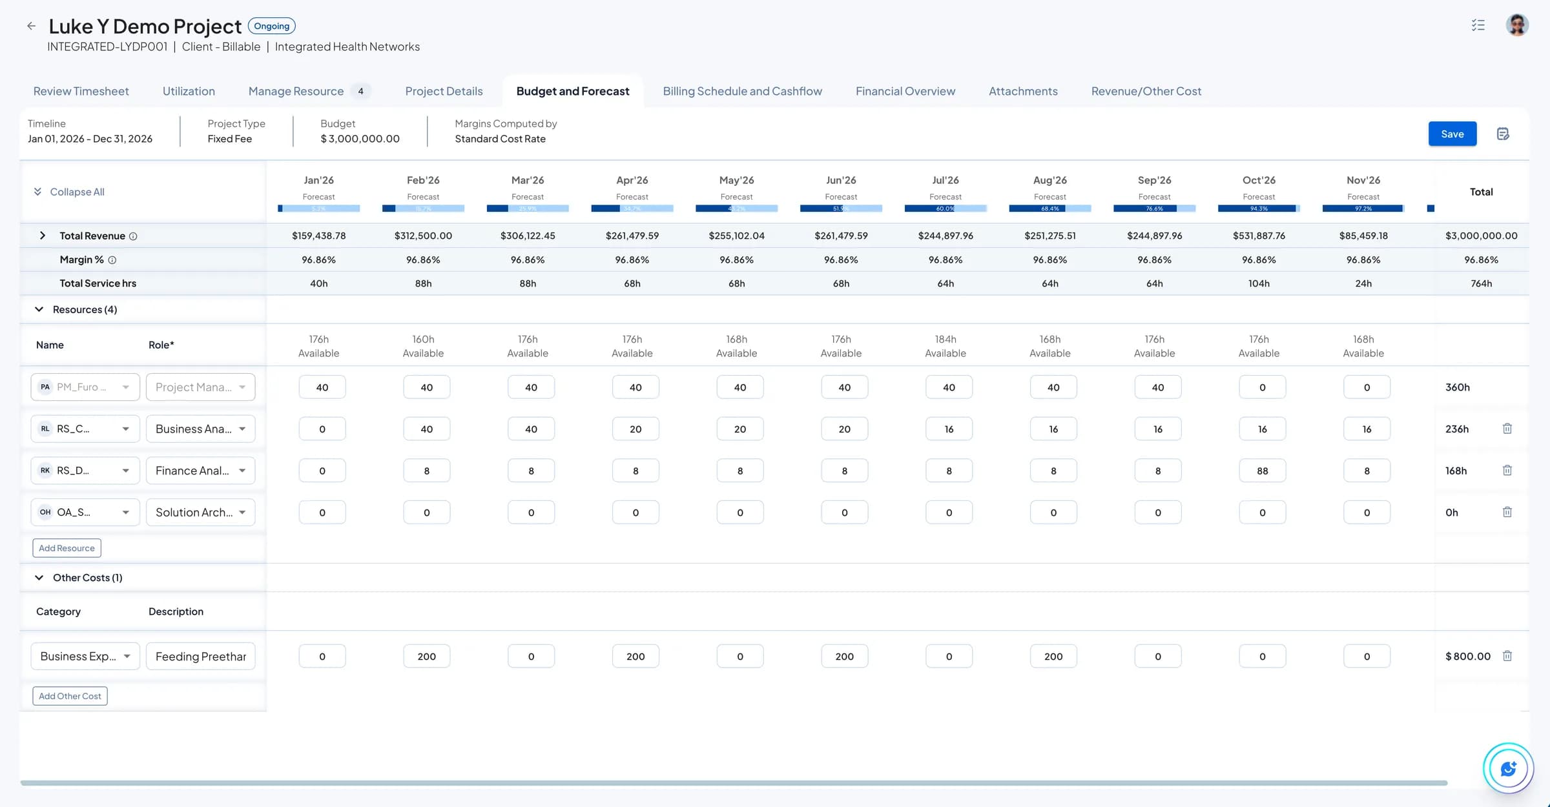Open the checklist icon in the top-right corner
Screen dimensions: 1550x807
1478,25
